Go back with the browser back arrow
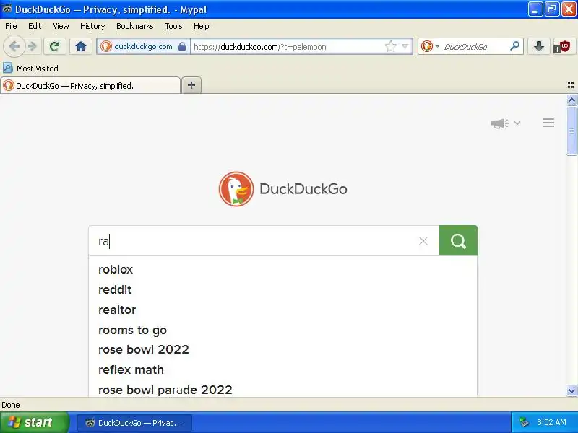Screen dimensions: 578x433 coord(14,46)
